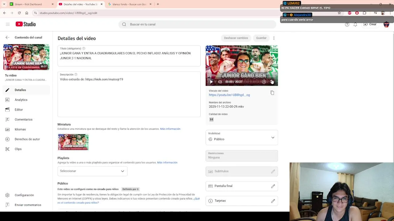394x221 pixels.
Task: Play the video preview
Action: [211, 82]
